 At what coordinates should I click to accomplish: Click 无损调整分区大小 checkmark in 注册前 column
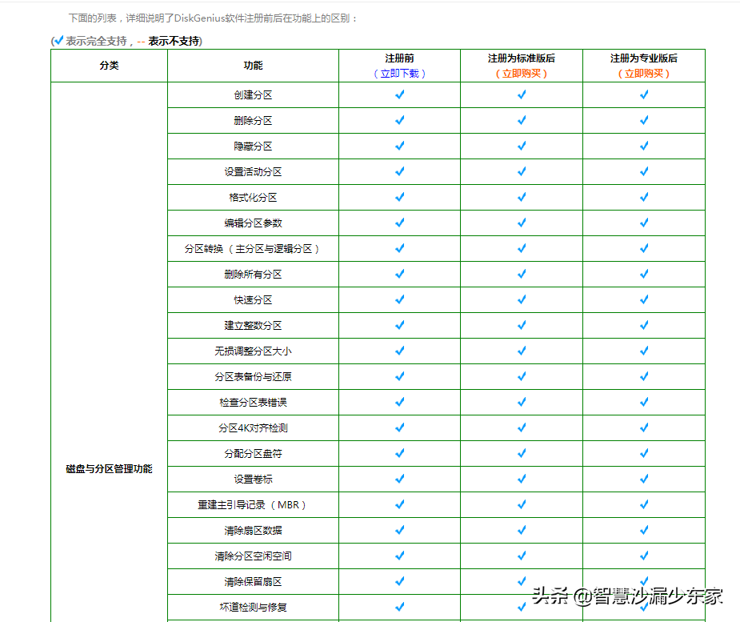click(399, 351)
